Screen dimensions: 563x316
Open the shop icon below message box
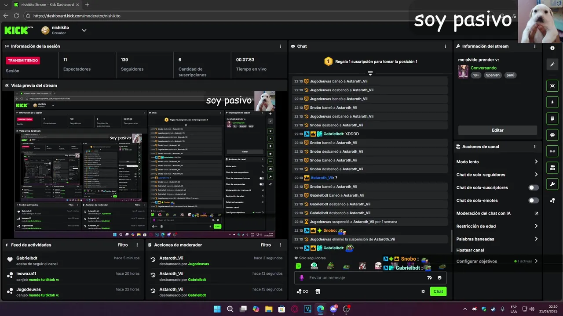[318, 291]
